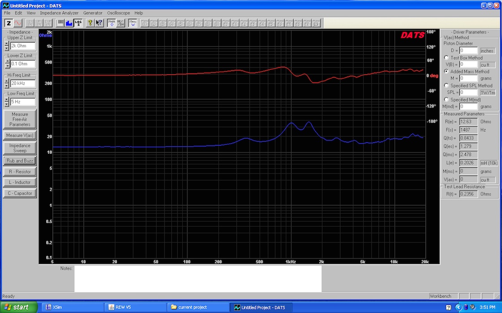The width and height of the screenshot is (502, 313).
Task: Open the Oscilloscope menu
Action: pyautogui.click(x=118, y=13)
